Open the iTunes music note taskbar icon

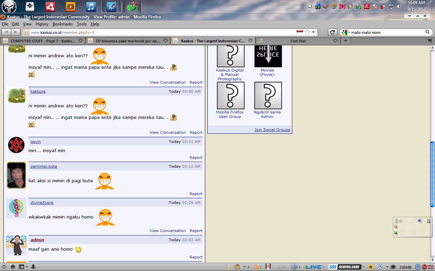tap(91, 6)
